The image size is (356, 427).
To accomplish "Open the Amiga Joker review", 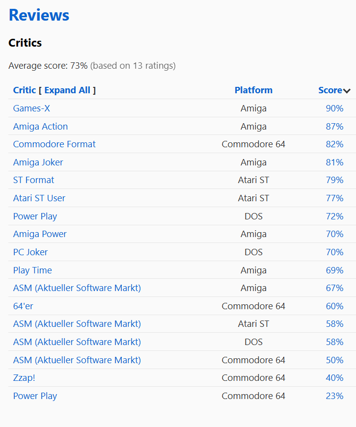I will pos(38,162).
